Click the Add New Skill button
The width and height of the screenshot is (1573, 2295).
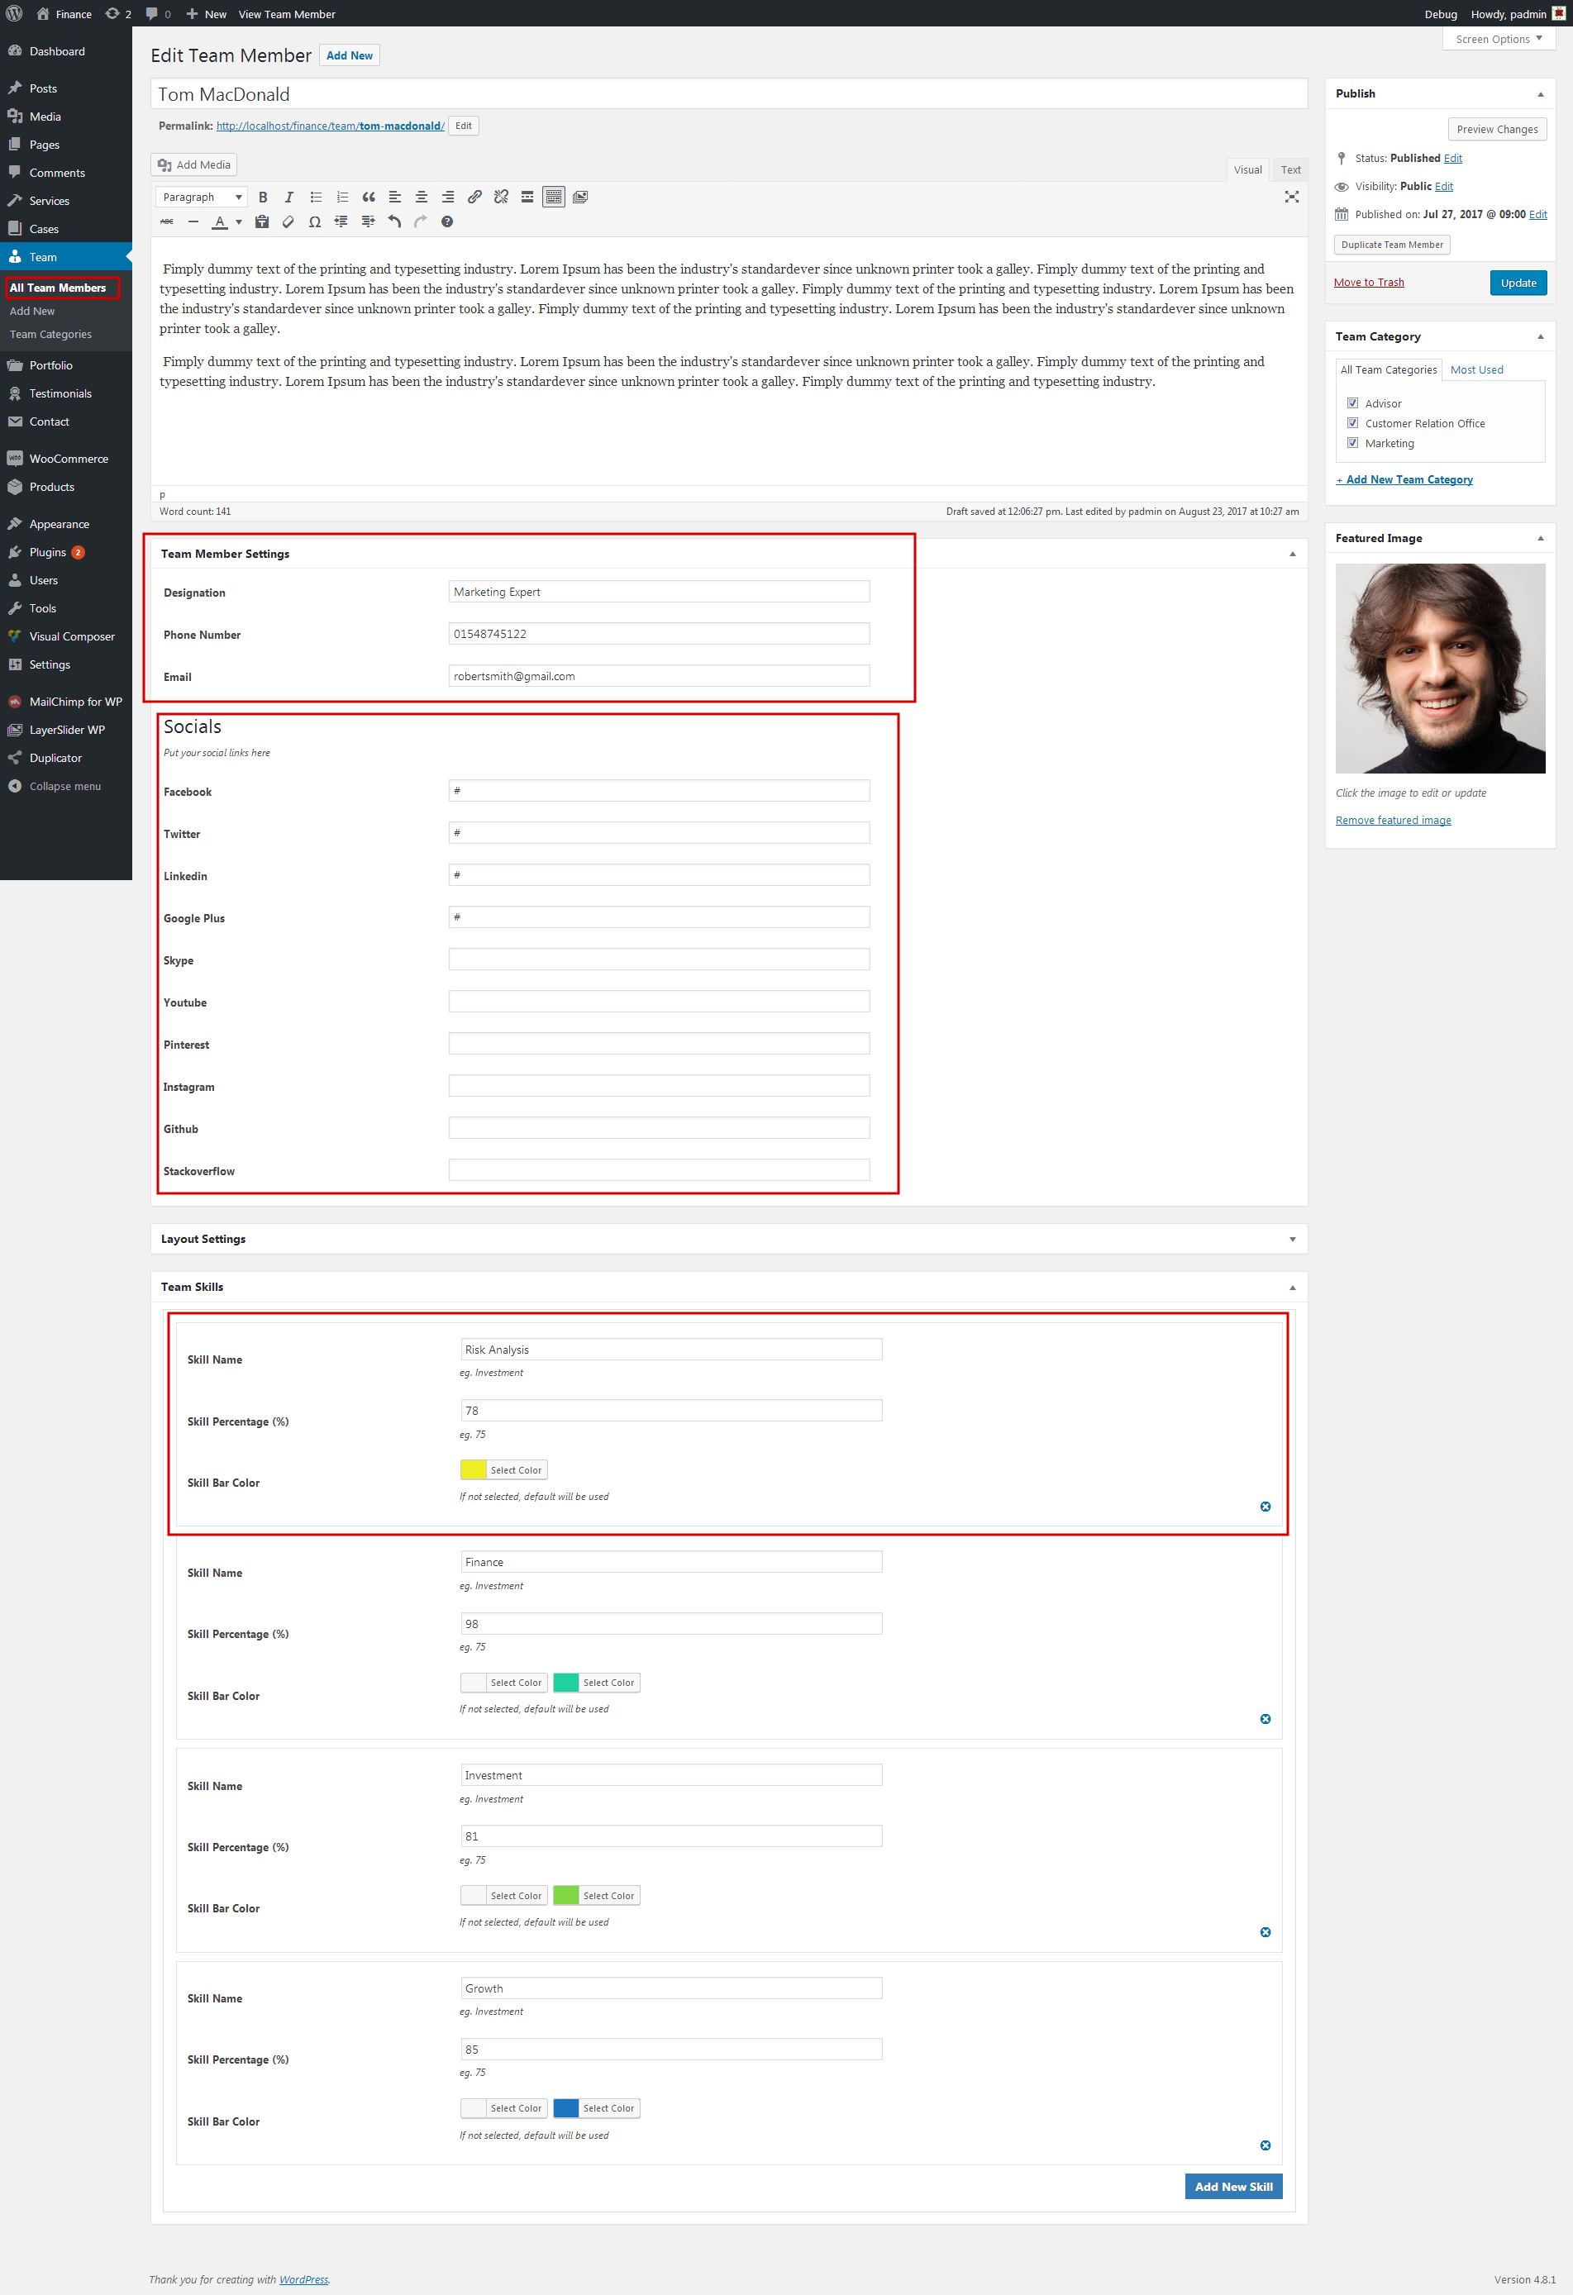tap(1233, 2187)
